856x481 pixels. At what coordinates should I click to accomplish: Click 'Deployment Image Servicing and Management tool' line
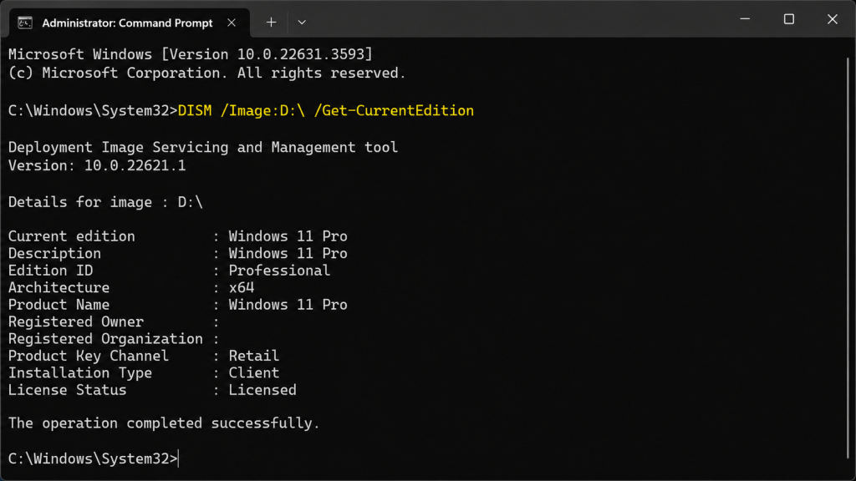tap(203, 147)
